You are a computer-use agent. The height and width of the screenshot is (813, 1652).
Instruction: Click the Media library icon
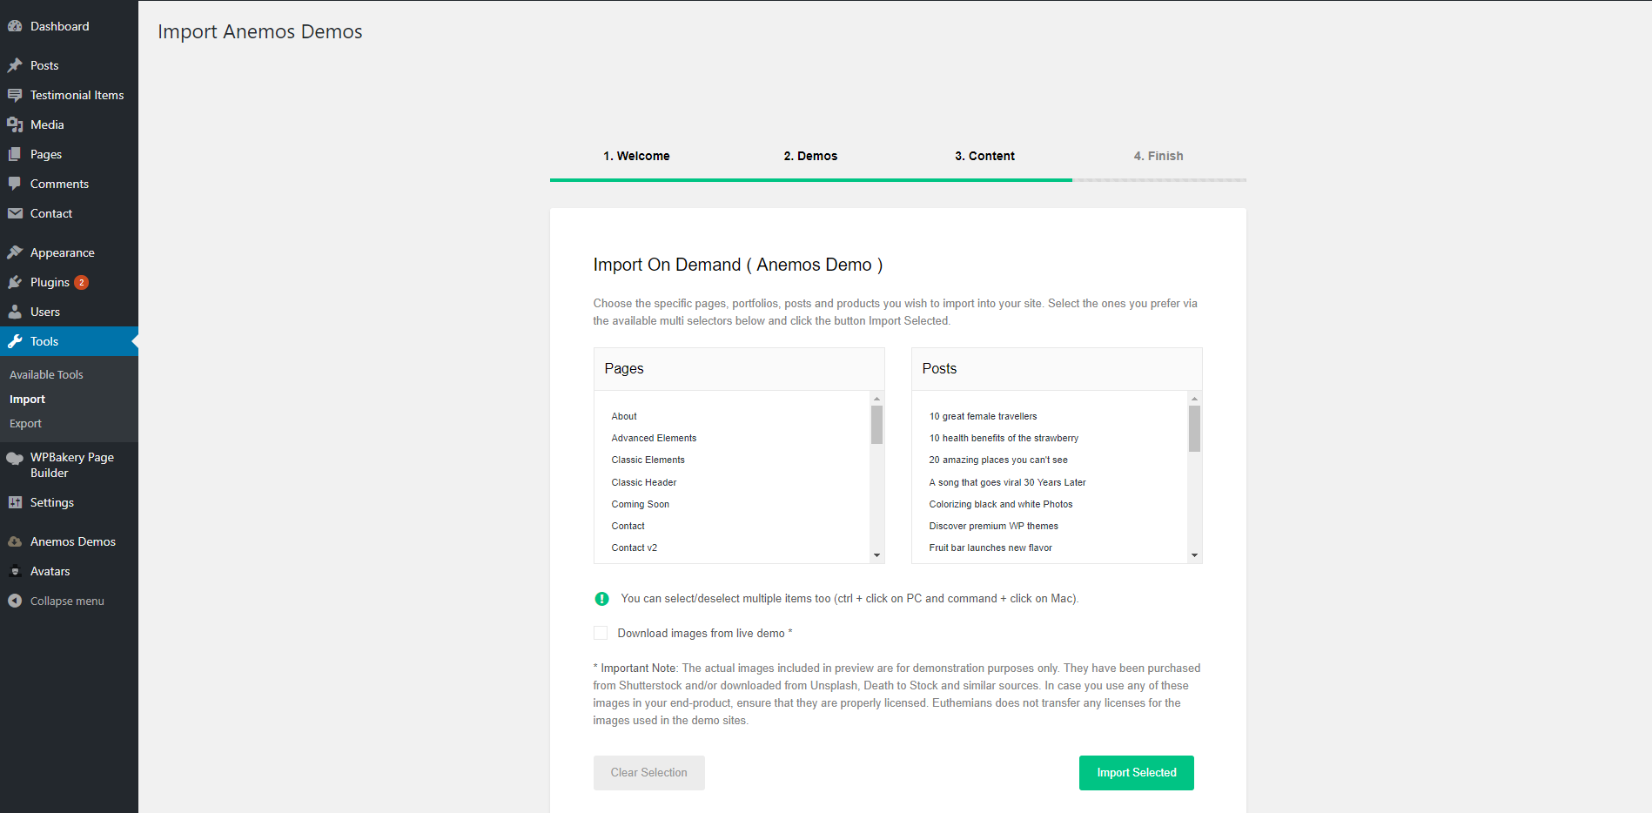(15, 124)
